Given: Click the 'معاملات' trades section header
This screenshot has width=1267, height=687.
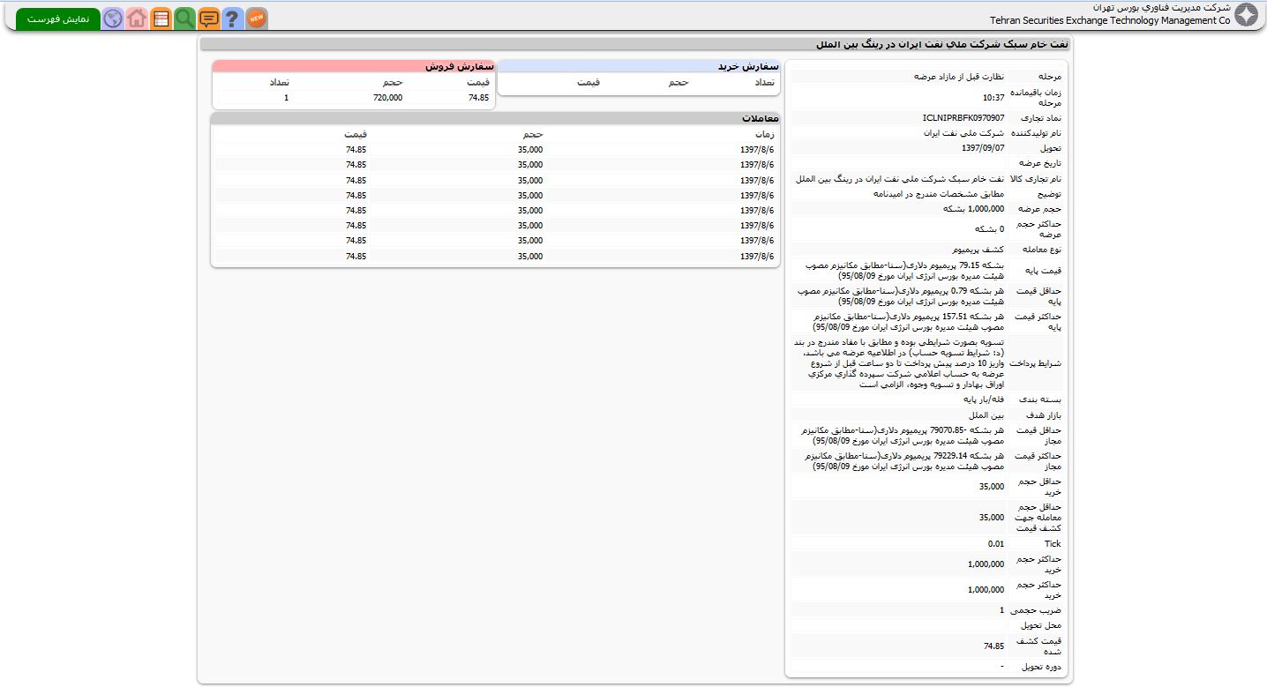Looking at the screenshot, I should pos(495,118).
